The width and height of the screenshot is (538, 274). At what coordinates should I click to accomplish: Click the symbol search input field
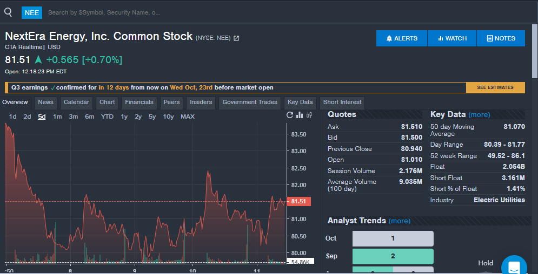click(104, 12)
